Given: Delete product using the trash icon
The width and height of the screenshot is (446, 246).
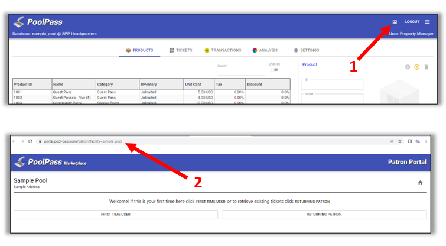Looking at the screenshot, I should pyautogui.click(x=426, y=67).
